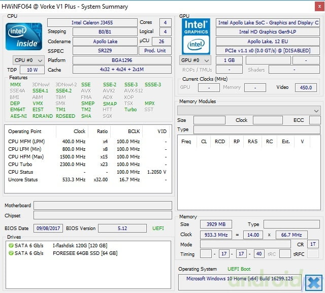Open the GPU #0 selector dropdown
325x293 pixels.
pos(195,60)
